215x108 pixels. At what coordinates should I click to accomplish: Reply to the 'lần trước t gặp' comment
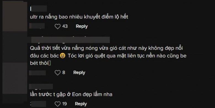pyautogui.click(x=81, y=104)
